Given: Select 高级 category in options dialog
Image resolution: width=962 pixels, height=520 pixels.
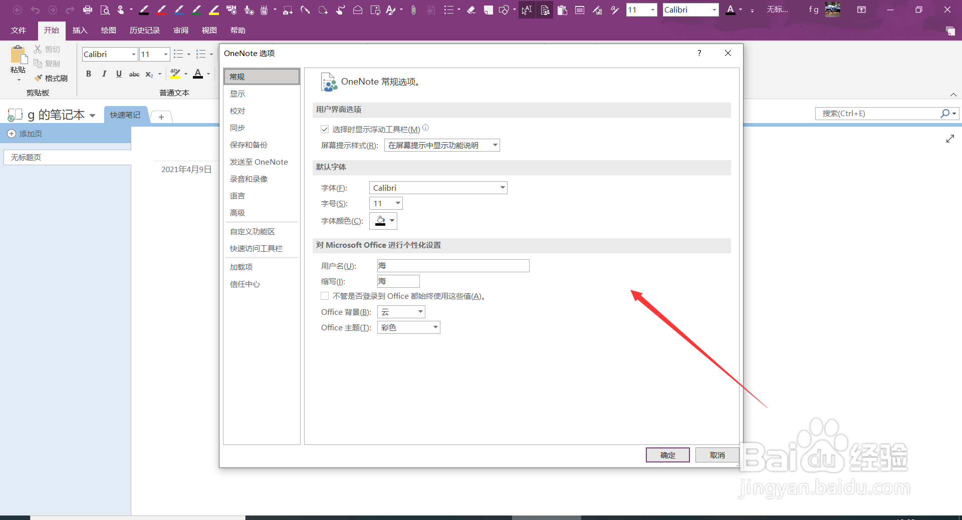Looking at the screenshot, I should point(262,213).
